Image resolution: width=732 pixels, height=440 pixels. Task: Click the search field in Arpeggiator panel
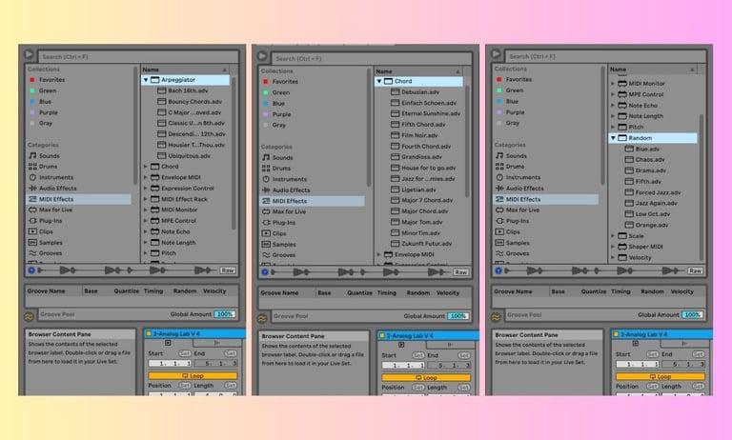coord(138,57)
